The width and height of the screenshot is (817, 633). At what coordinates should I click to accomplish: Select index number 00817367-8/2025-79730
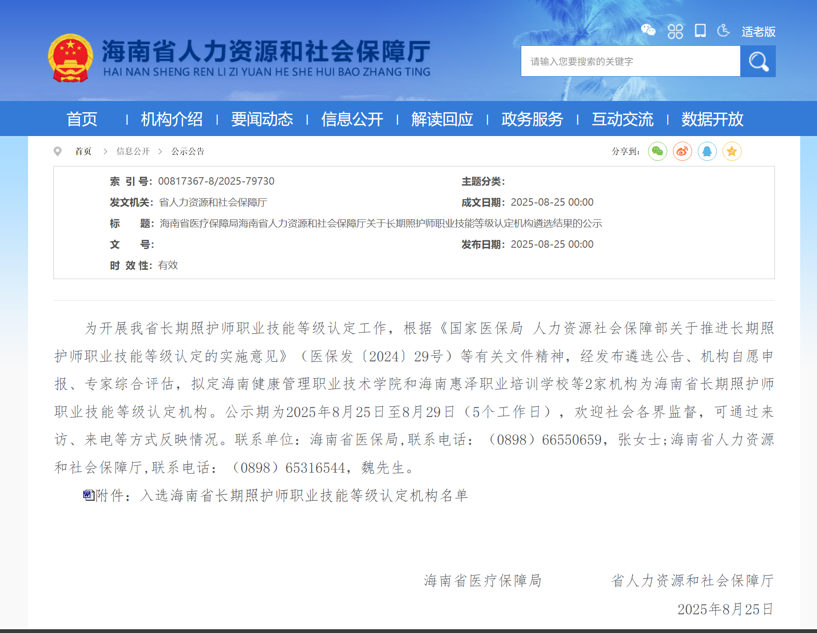pos(216,181)
